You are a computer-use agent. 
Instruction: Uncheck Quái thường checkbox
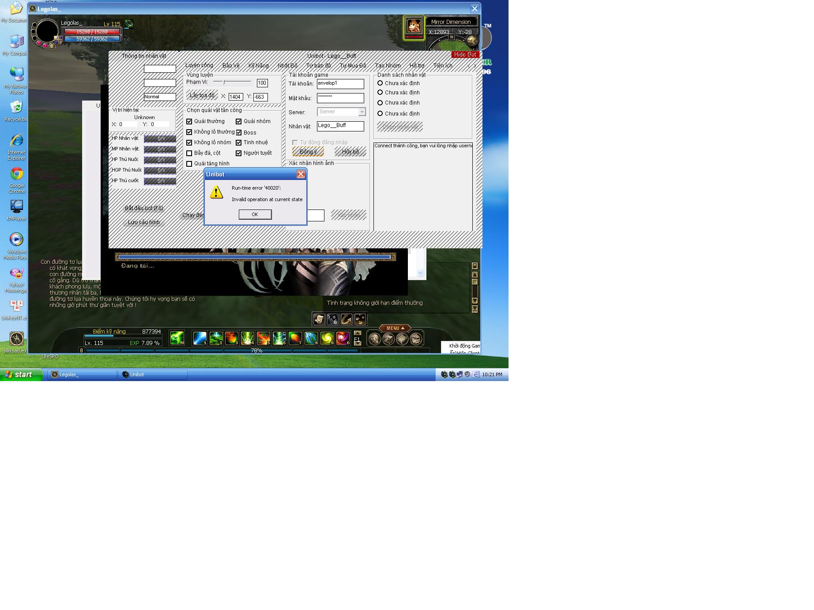(x=189, y=121)
